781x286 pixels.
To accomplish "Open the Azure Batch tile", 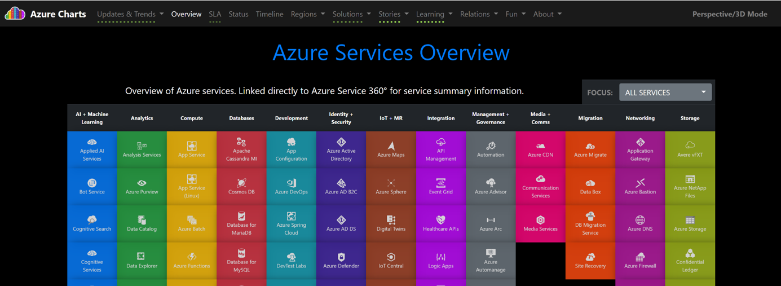I will tap(192, 224).
